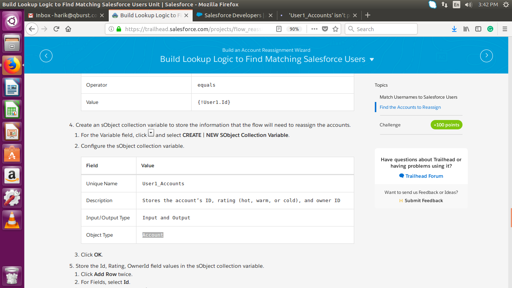The height and width of the screenshot is (288, 512).
Task: Switch to Salesforce Developers tab
Action: (232, 15)
